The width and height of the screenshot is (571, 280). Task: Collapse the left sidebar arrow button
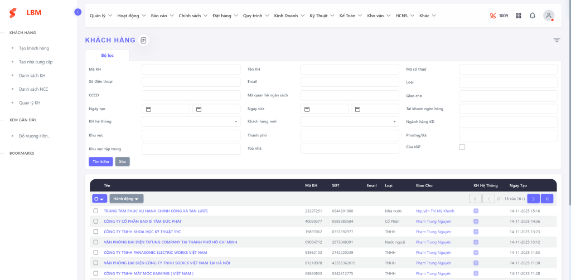(x=78, y=12)
